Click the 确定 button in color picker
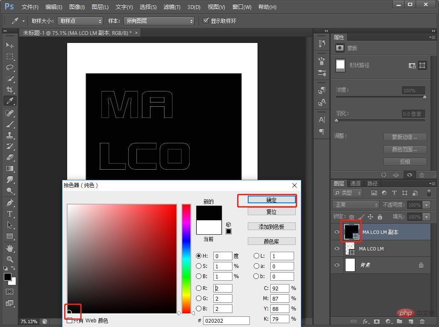The image size is (439, 327). [271, 200]
